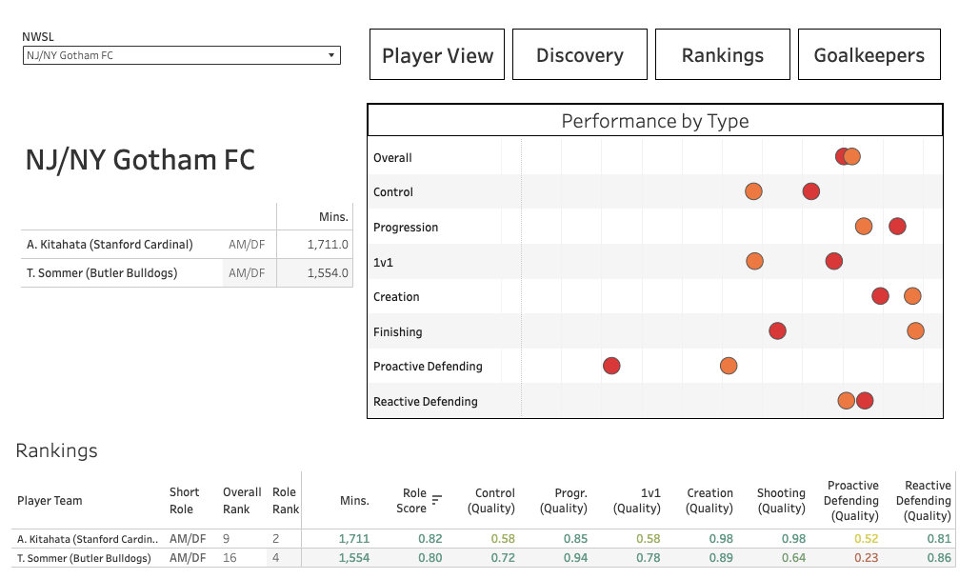Click the orange Control dot

[753, 191]
